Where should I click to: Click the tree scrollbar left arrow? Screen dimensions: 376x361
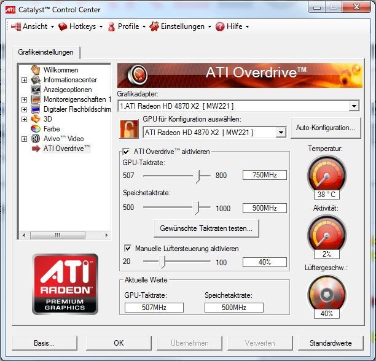(24, 235)
